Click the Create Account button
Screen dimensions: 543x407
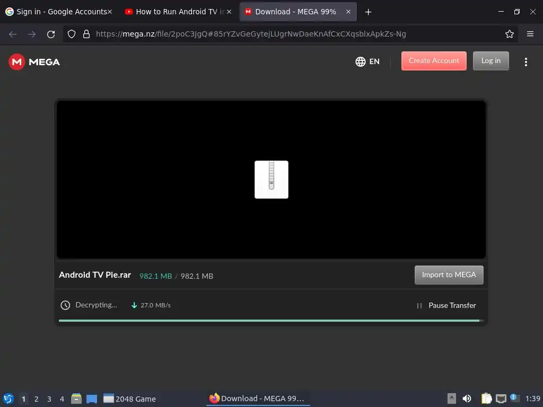(434, 61)
